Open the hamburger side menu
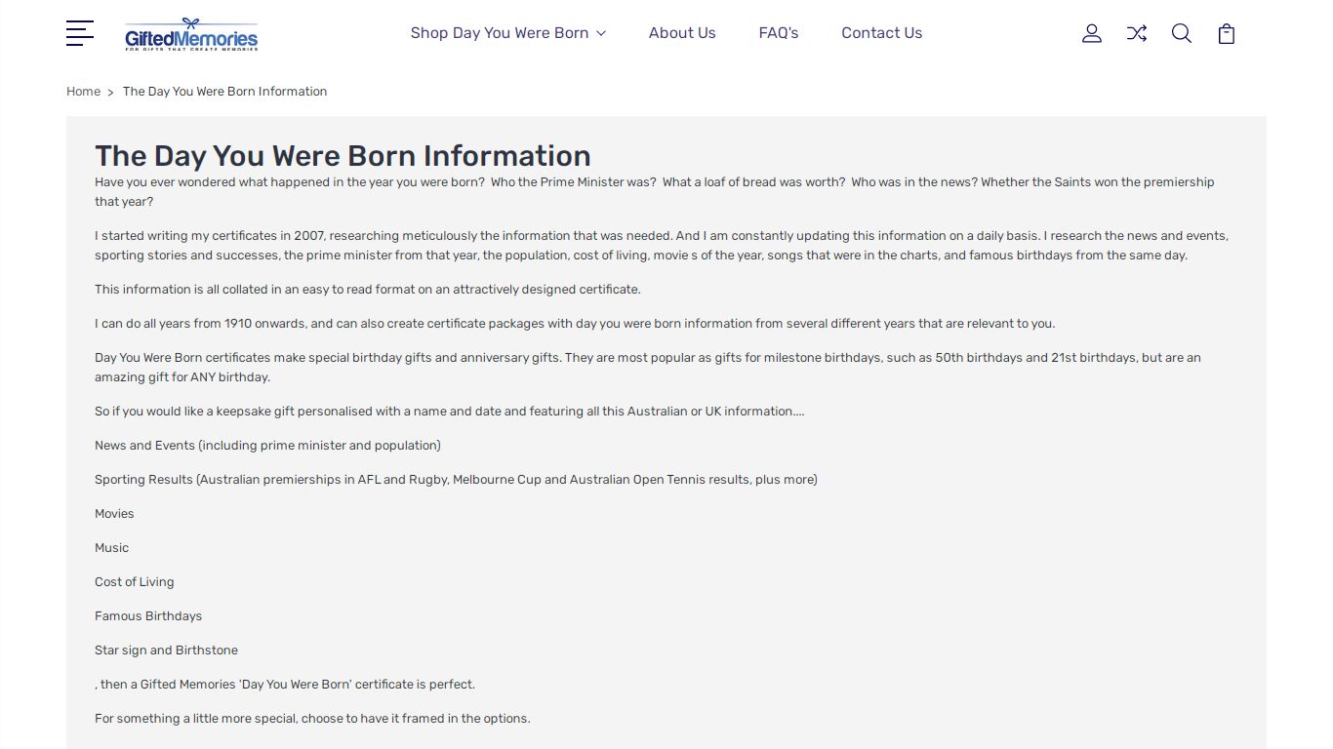Image resolution: width=1333 pixels, height=749 pixels. [x=80, y=33]
